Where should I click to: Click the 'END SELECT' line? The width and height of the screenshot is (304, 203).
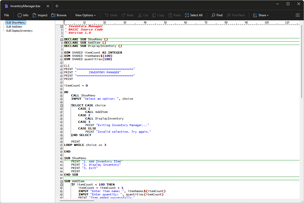81,135
